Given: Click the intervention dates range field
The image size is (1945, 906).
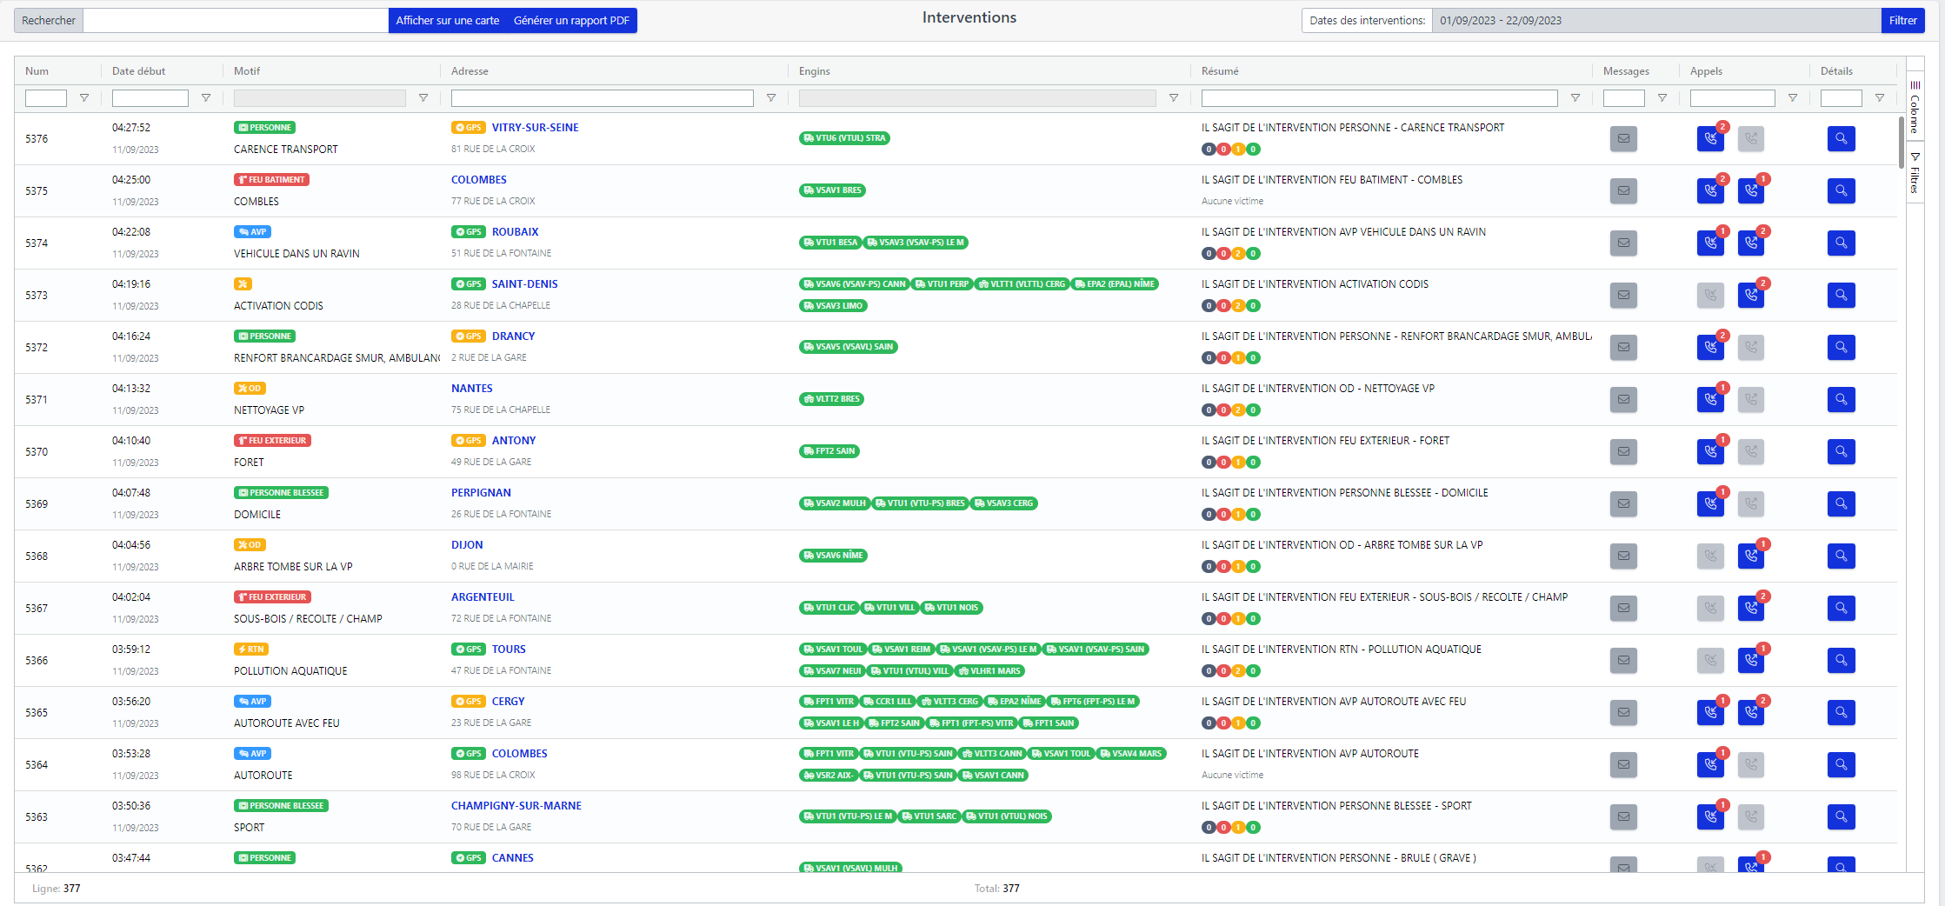Looking at the screenshot, I should click(1657, 20).
